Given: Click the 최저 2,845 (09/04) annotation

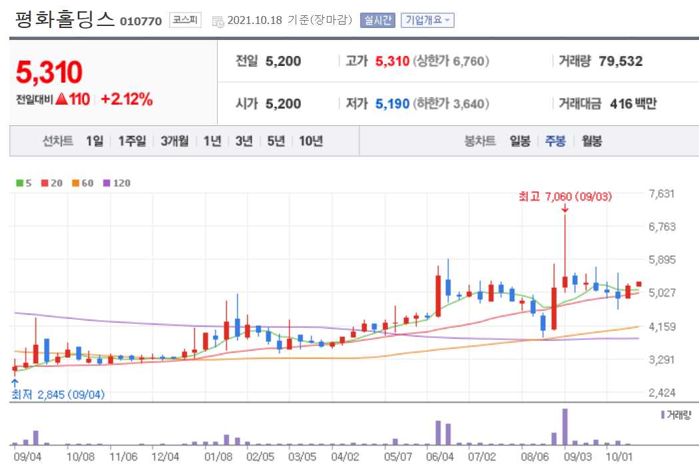Looking at the screenshot, I should click(x=58, y=394).
